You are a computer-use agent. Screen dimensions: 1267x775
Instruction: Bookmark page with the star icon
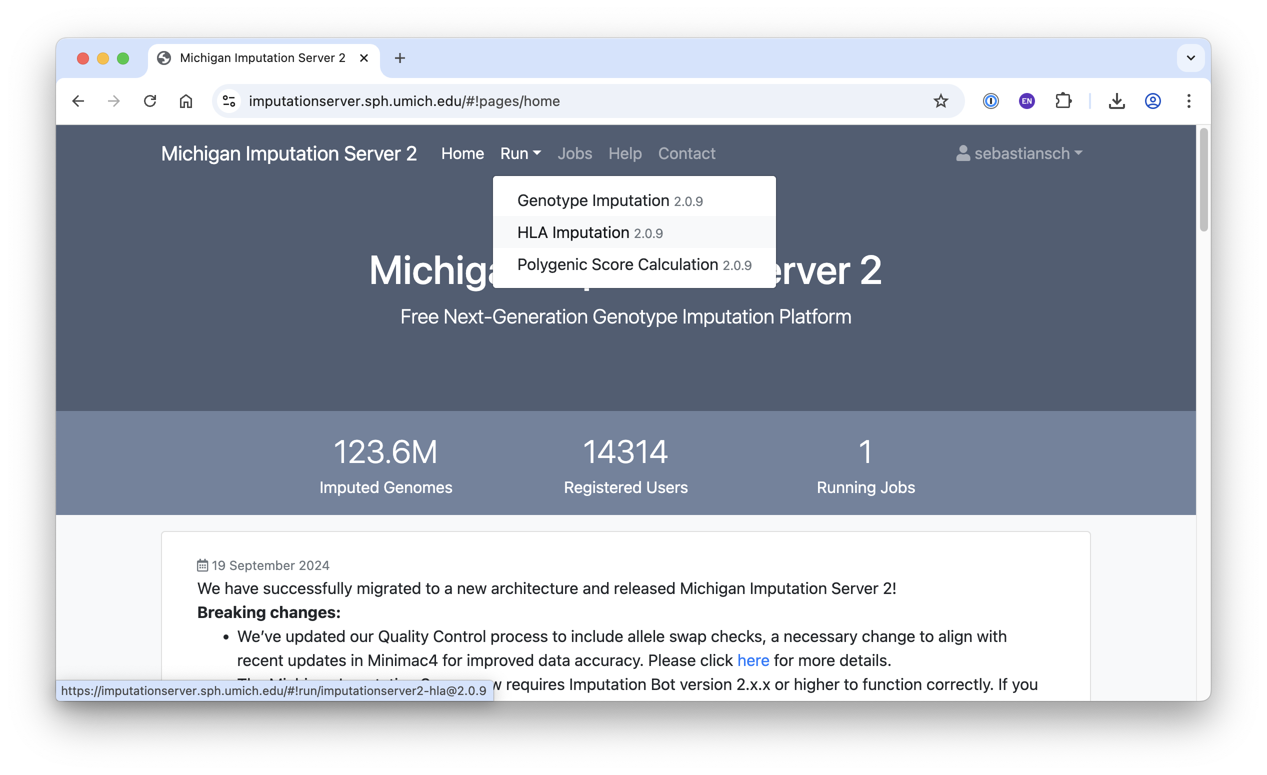940,101
